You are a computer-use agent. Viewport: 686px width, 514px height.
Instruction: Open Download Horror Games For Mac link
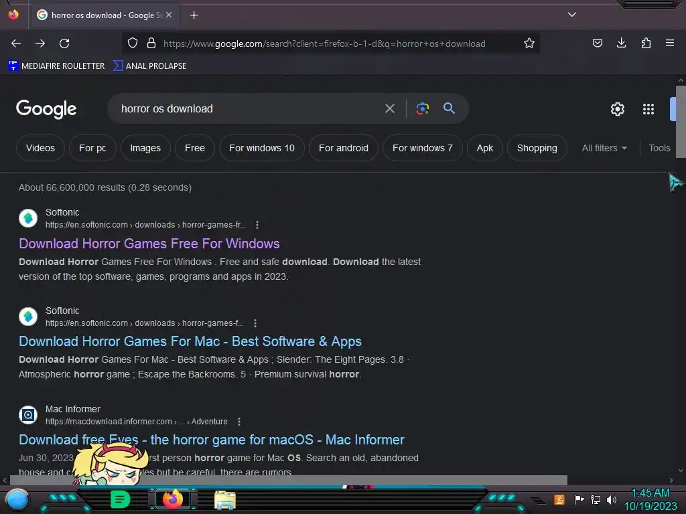tap(190, 341)
